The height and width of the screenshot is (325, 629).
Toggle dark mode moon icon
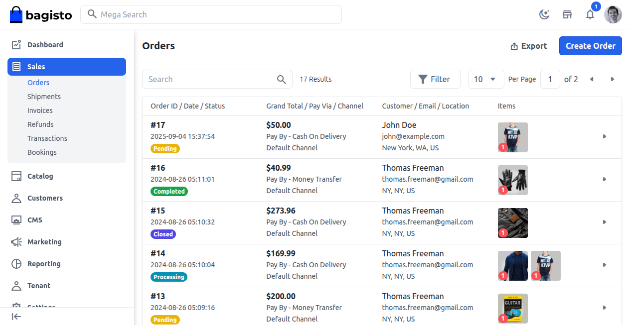tap(544, 14)
